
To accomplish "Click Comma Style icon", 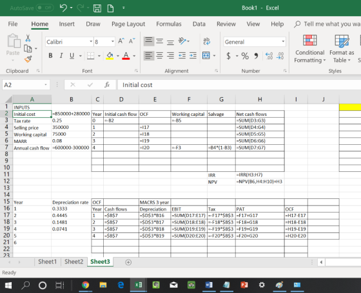I will pyautogui.click(x=256, y=56).
